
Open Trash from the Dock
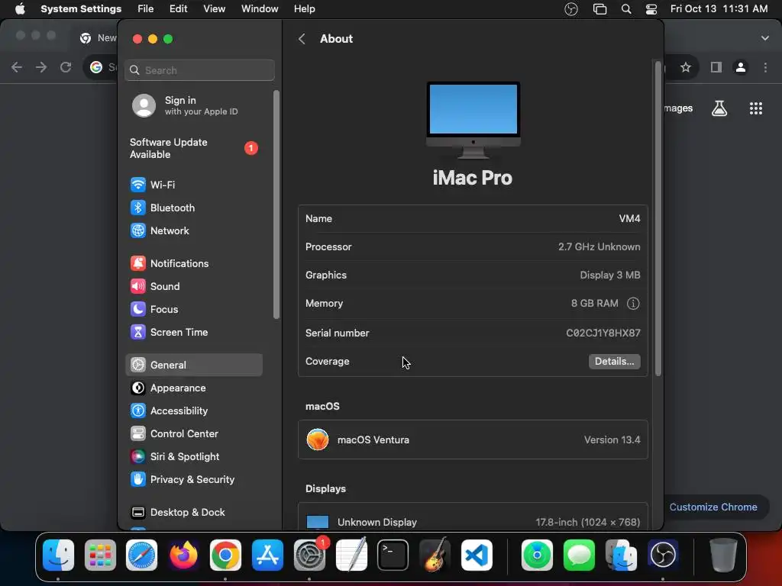pyautogui.click(x=723, y=555)
